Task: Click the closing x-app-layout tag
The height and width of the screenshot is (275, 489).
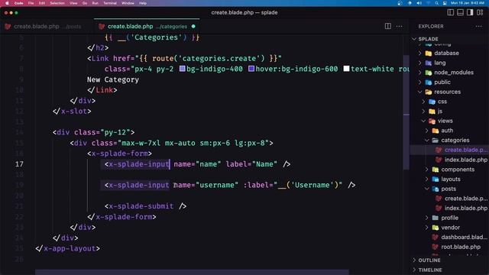Action: click(68, 248)
